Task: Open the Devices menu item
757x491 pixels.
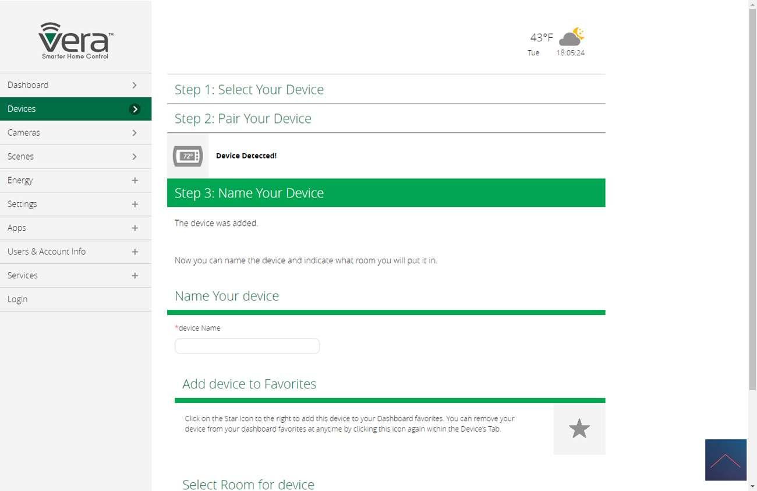Action: tap(76, 109)
